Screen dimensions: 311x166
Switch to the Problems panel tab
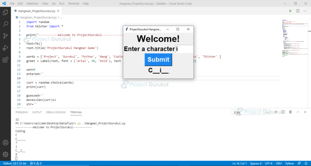21,112
